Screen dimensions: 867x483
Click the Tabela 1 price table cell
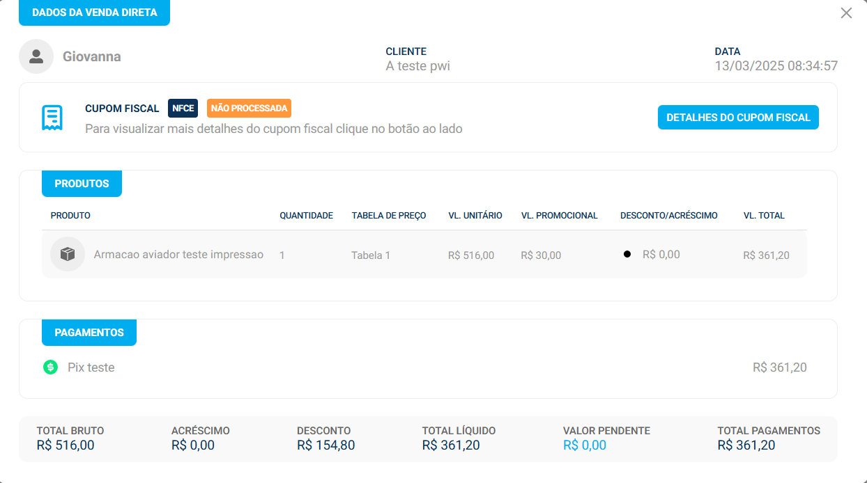click(x=371, y=255)
